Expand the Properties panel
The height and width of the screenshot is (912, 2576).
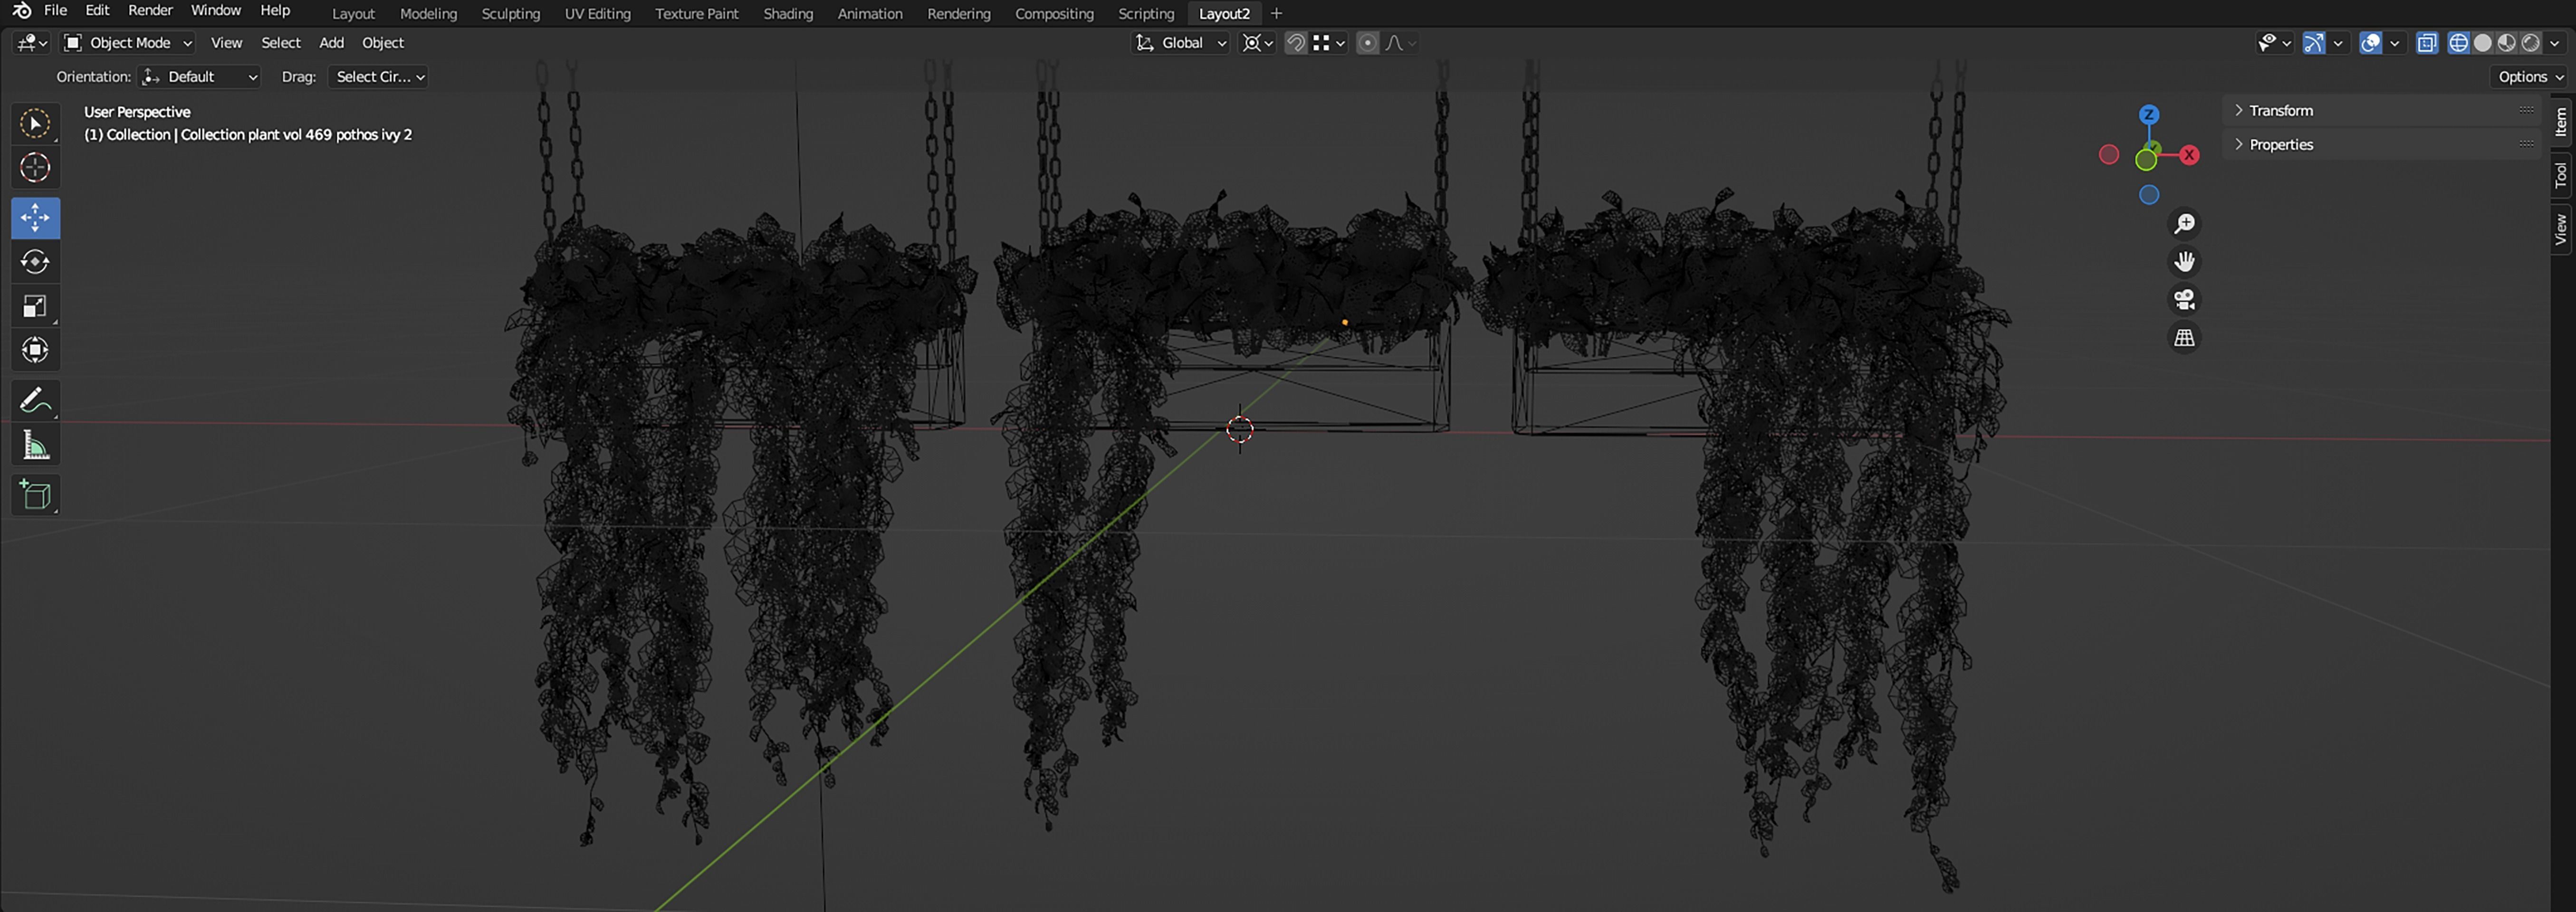(x=2382, y=145)
